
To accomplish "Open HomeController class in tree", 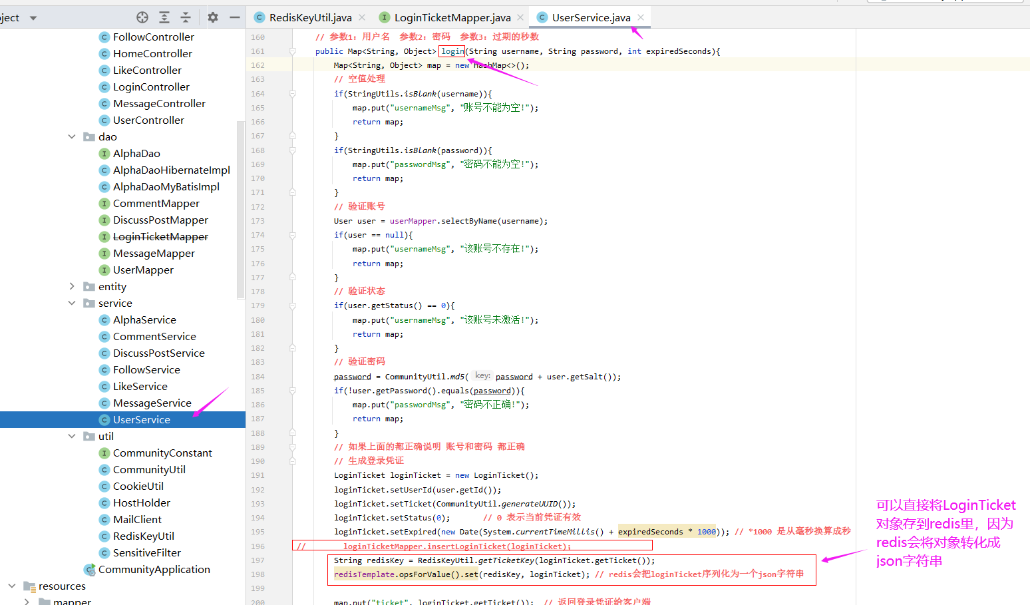I will pyautogui.click(x=152, y=53).
